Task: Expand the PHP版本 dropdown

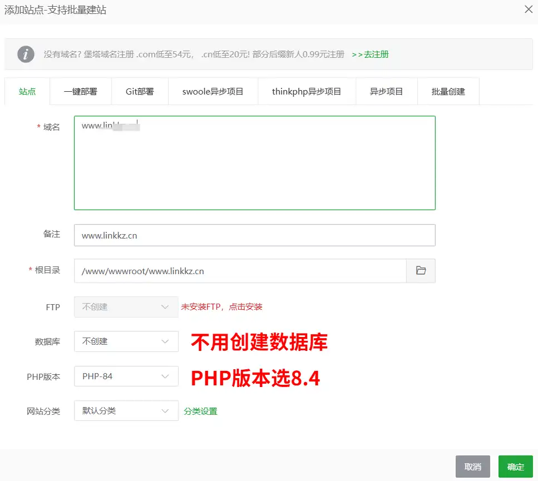Action: (126, 376)
